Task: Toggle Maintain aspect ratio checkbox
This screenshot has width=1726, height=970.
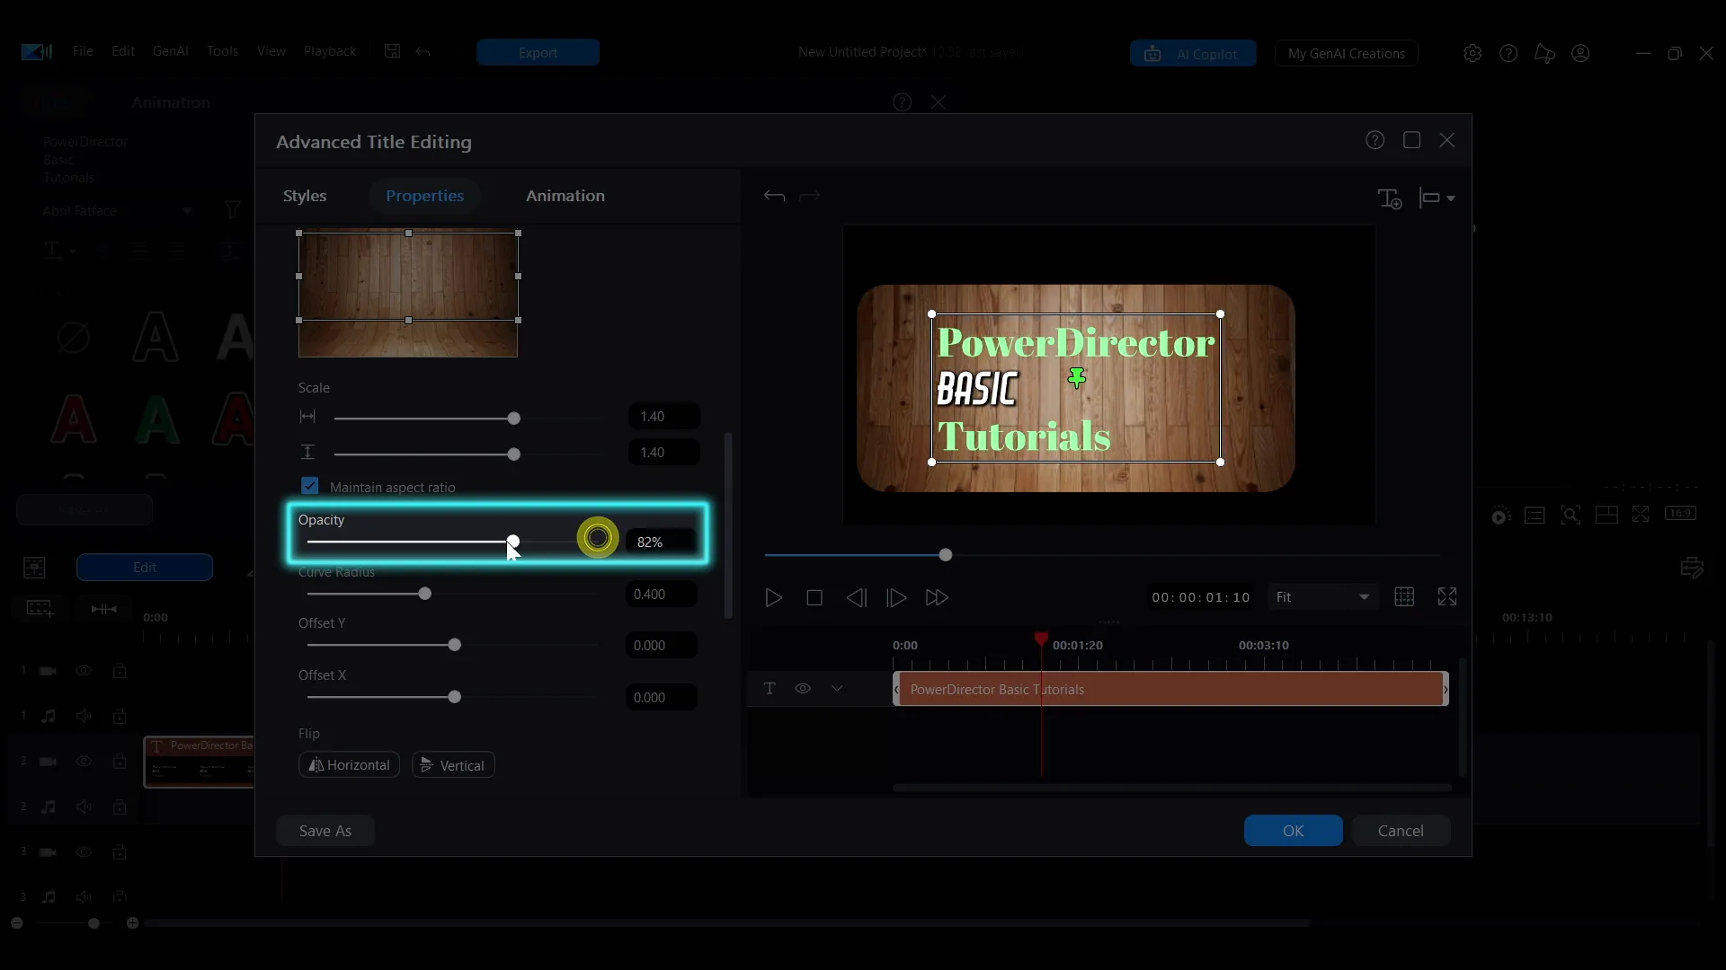Action: [x=309, y=486]
